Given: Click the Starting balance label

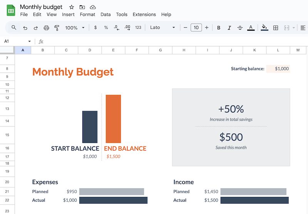Looking at the screenshot, I should pyautogui.click(x=248, y=69).
